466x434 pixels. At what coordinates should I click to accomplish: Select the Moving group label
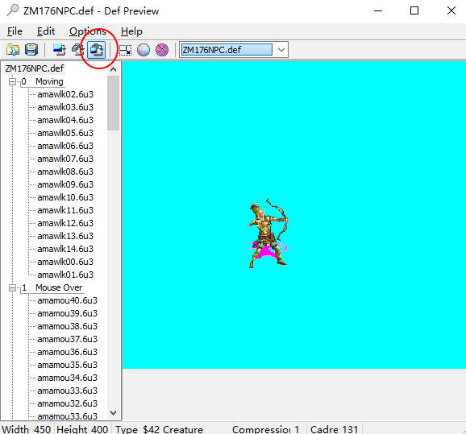click(49, 81)
